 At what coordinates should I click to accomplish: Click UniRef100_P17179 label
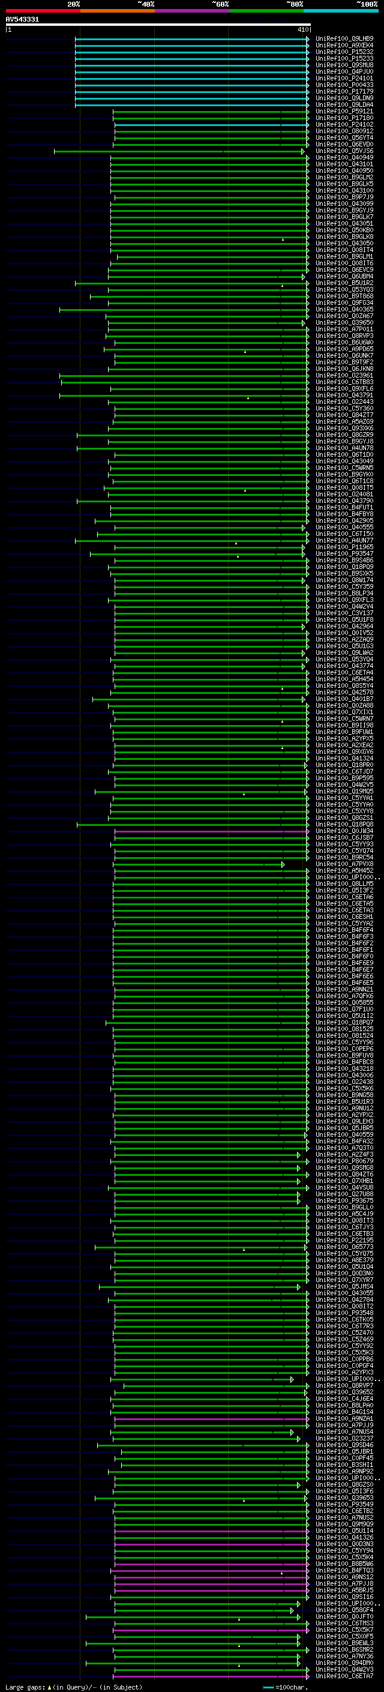pyautogui.click(x=344, y=92)
